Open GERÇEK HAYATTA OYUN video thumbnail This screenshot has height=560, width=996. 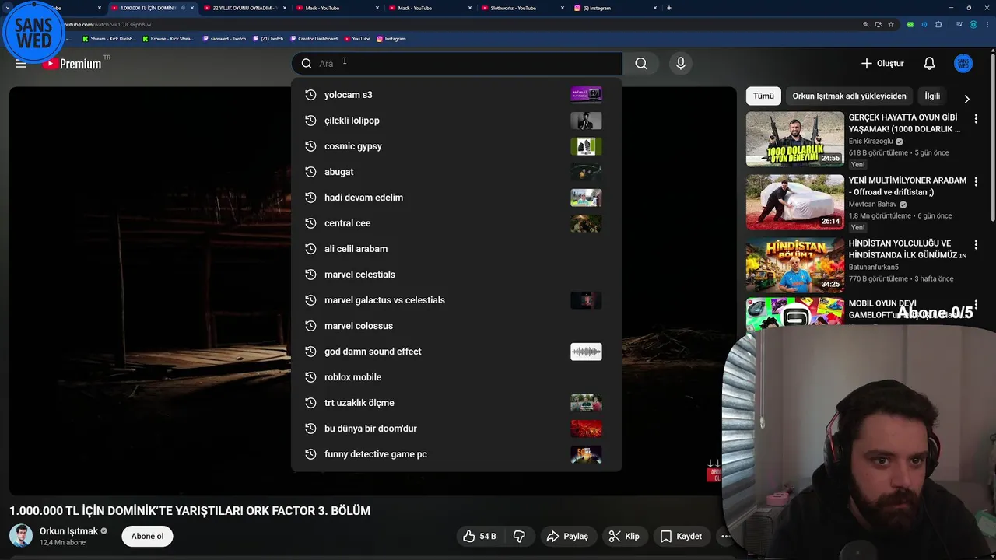click(x=794, y=139)
